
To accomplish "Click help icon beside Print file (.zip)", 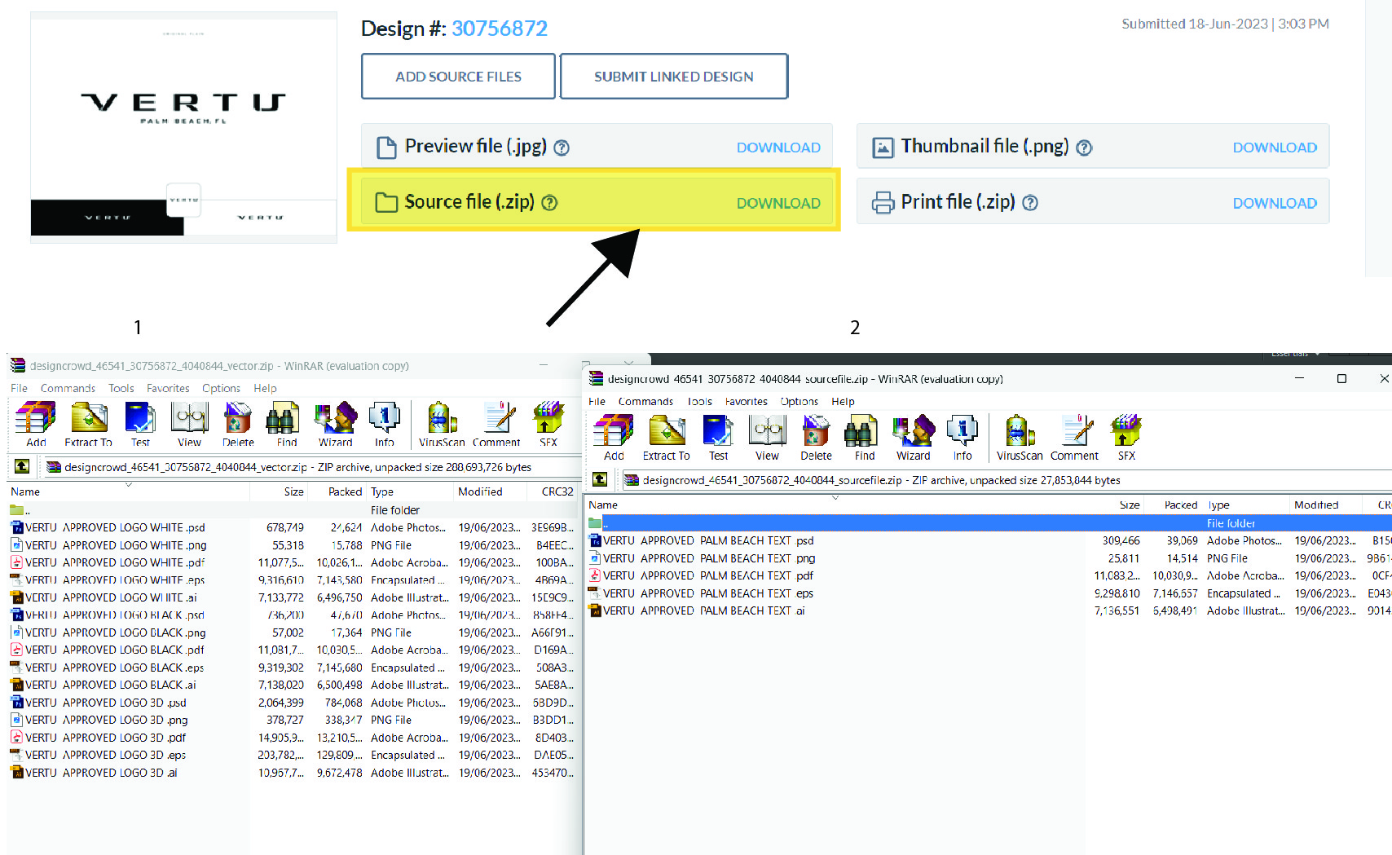I will (1030, 203).
